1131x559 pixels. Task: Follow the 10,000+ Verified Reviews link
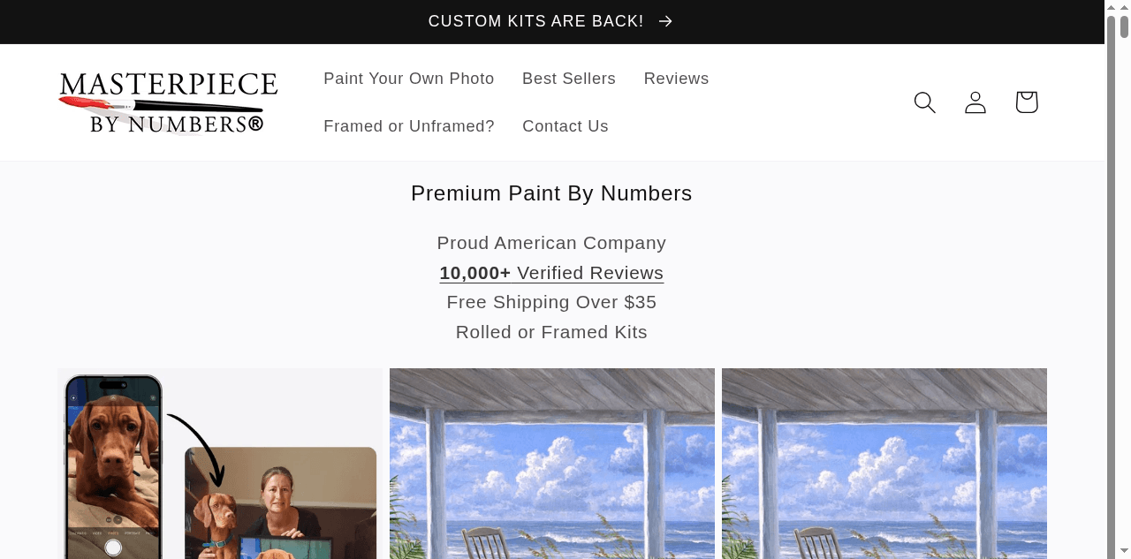tap(551, 273)
